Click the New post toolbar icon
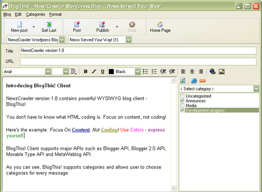This screenshot has height=192, width=262. 19,25
